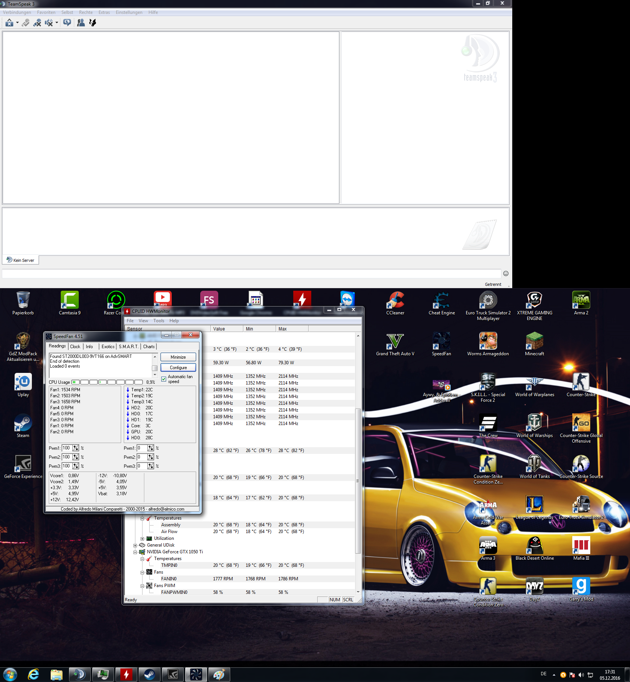Switch to the Clock tab in SpeedFan
630x682 pixels.
coord(75,347)
